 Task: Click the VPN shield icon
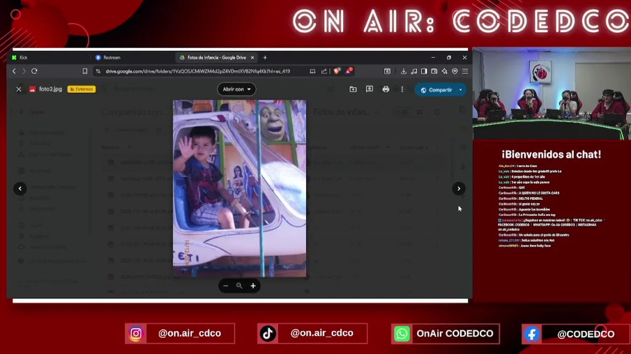[455, 71]
